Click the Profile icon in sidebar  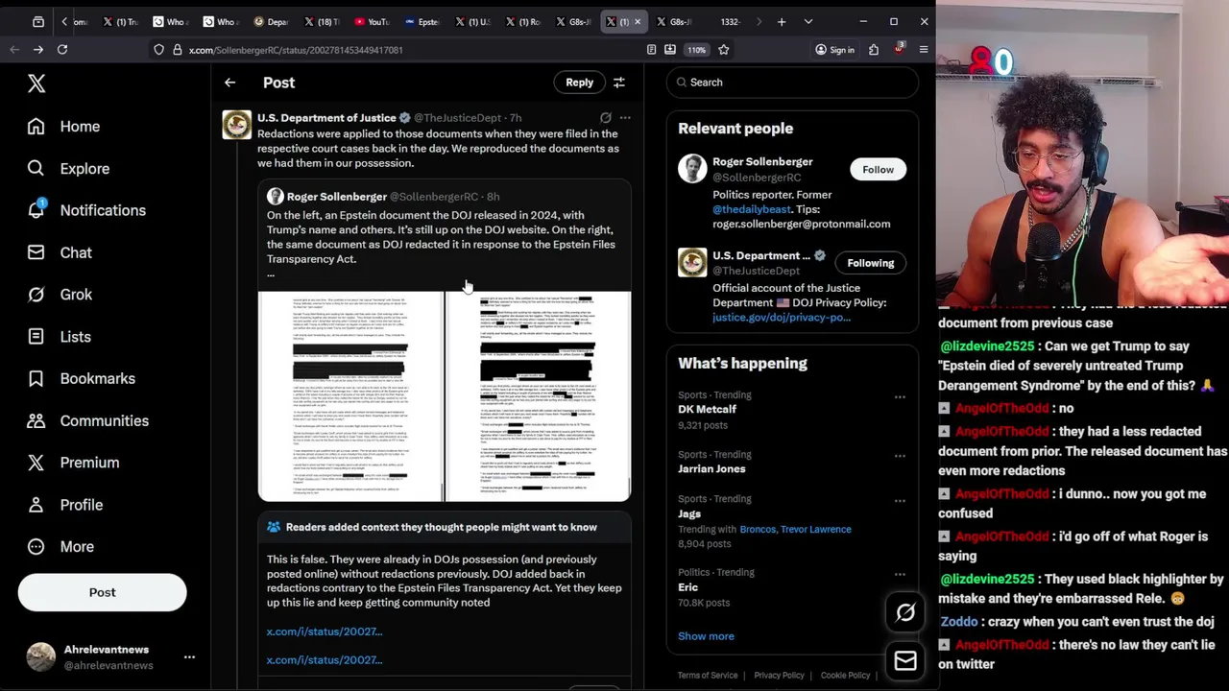click(36, 505)
